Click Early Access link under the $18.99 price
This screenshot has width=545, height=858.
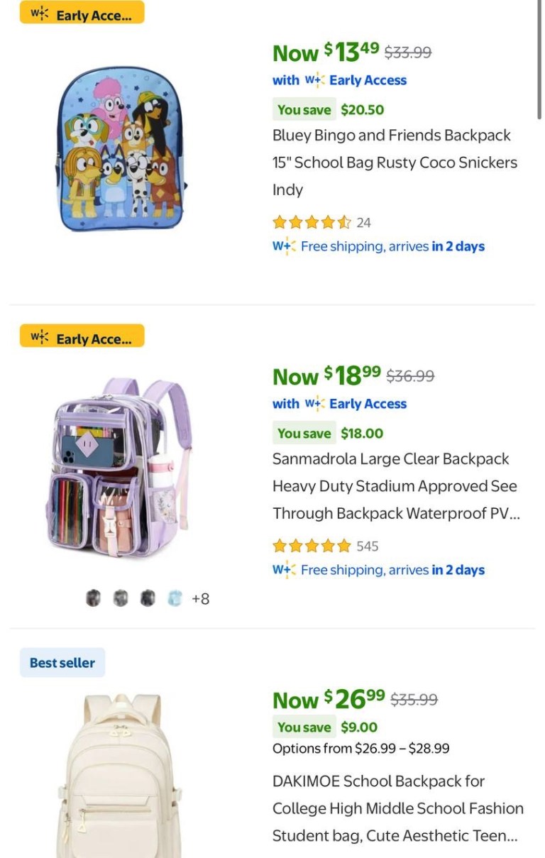[x=368, y=404]
